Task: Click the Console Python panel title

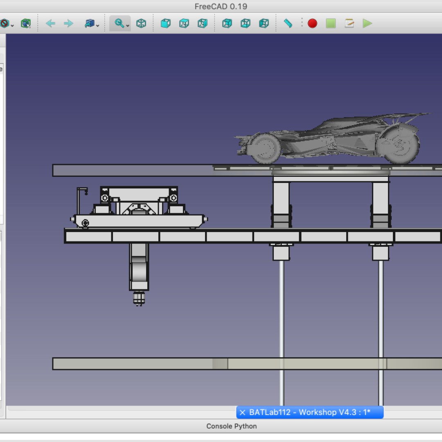Action: tap(231, 426)
